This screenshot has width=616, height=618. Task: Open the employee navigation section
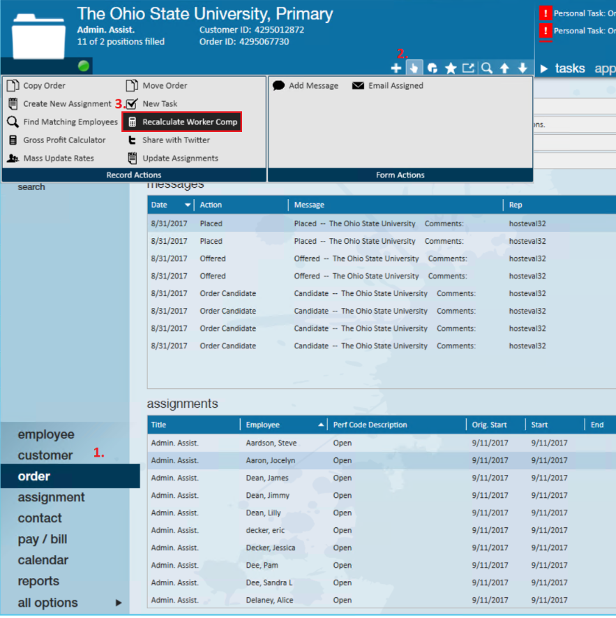[45, 434]
